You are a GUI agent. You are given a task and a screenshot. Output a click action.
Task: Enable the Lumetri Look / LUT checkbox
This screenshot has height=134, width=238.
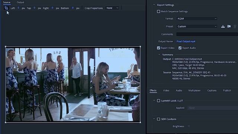point(158,101)
